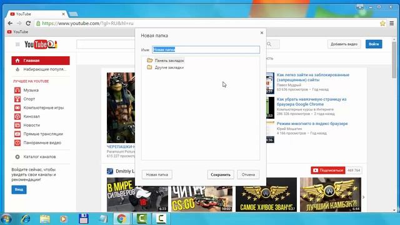The width and height of the screenshot is (400, 225).
Task: Open the YouTube bookmark in the bookmarks bar
Action: click(17, 32)
